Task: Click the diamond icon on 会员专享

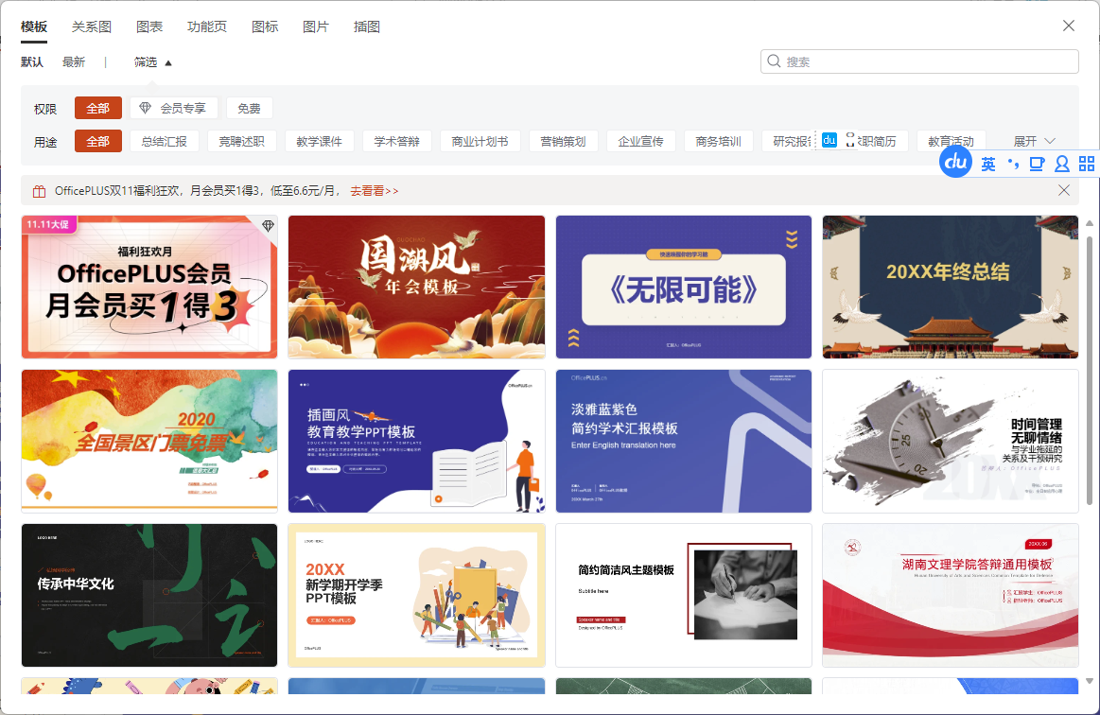Action: tap(146, 108)
